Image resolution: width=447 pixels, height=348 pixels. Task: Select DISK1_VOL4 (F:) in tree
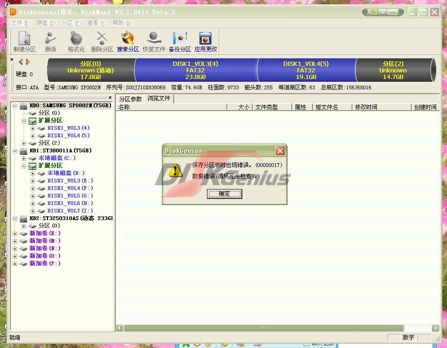point(70,188)
